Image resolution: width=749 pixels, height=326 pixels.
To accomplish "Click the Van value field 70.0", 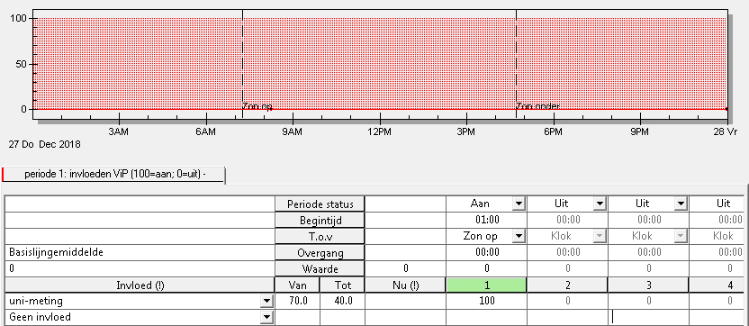I will 297,301.
